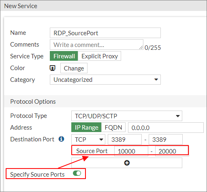The image size is (207, 192).
Task: Click the service color monitor icon
Action: click(x=53, y=68)
